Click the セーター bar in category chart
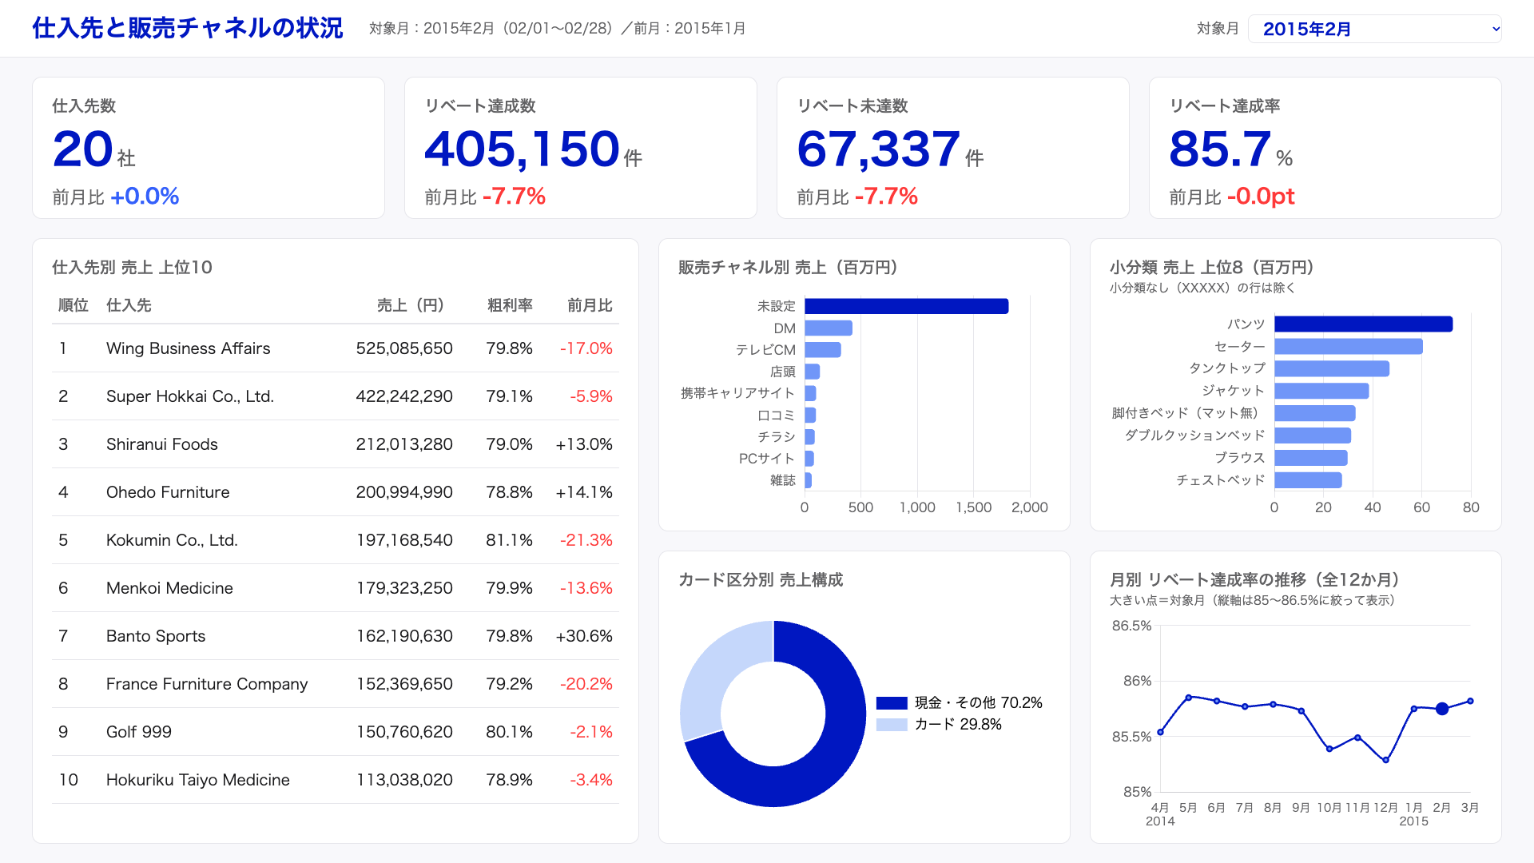The width and height of the screenshot is (1534, 863). click(1349, 346)
